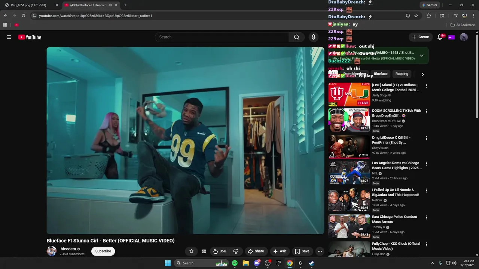This screenshot has height=269, width=479.
Task: Open Dmg LilDeuce X Kill Bill title
Action: [x=391, y=140]
